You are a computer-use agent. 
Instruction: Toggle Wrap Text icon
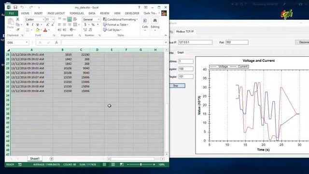pyautogui.click(x=75, y=19)
